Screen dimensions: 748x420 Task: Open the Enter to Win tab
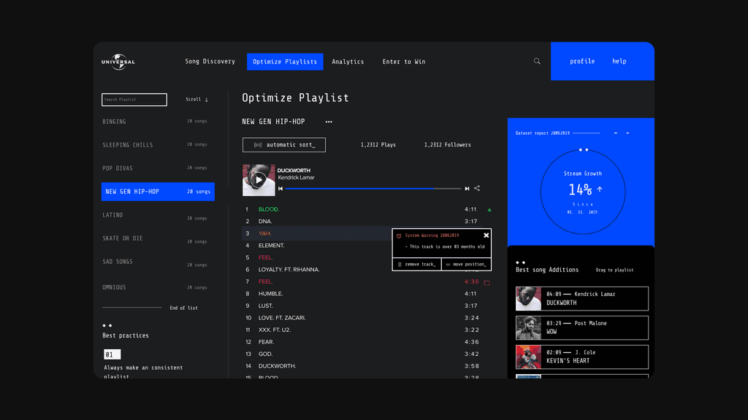pos(404,61)
